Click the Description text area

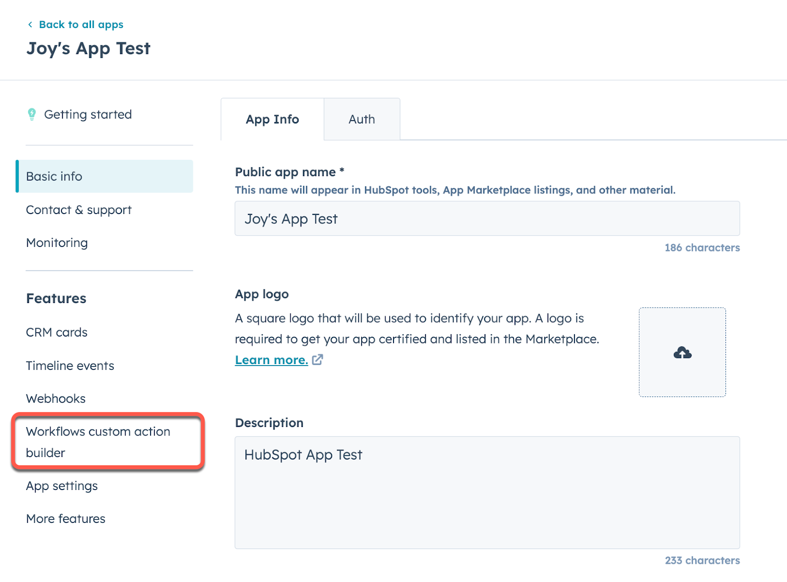[487, 492]
